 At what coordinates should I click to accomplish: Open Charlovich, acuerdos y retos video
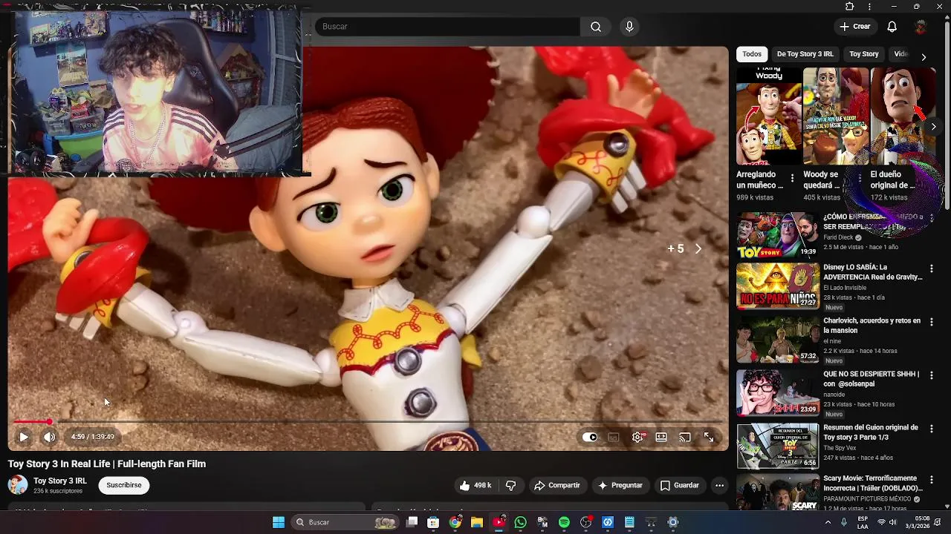pyautogui.click(x=872, y=326)
